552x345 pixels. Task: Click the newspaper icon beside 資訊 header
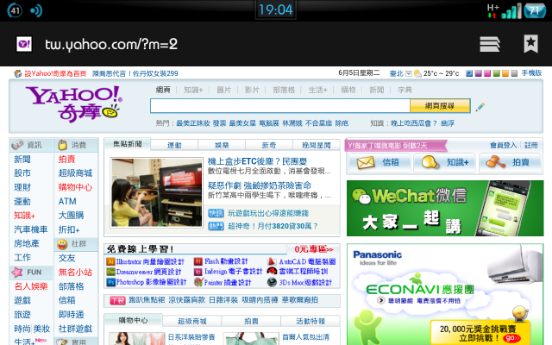tap(17, 145)
